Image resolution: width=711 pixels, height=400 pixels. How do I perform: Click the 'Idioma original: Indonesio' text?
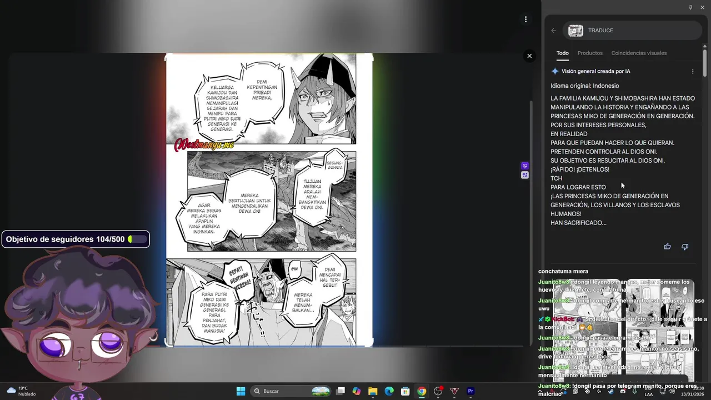[584, 86]
